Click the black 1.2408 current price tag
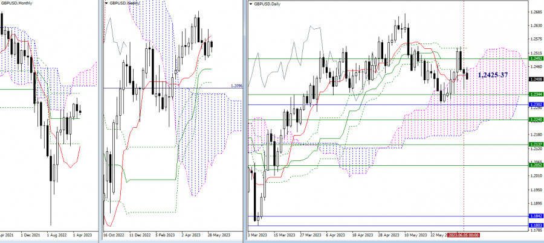 (x=535, y=79)
